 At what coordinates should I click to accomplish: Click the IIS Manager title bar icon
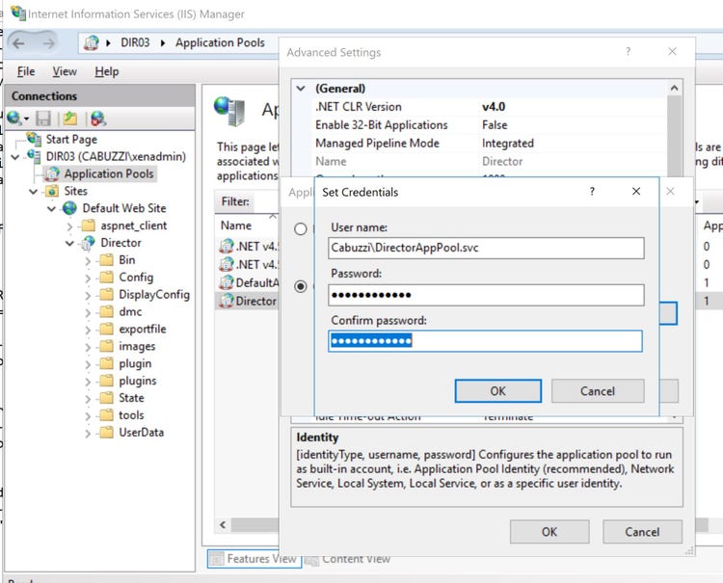pos(18,13)
